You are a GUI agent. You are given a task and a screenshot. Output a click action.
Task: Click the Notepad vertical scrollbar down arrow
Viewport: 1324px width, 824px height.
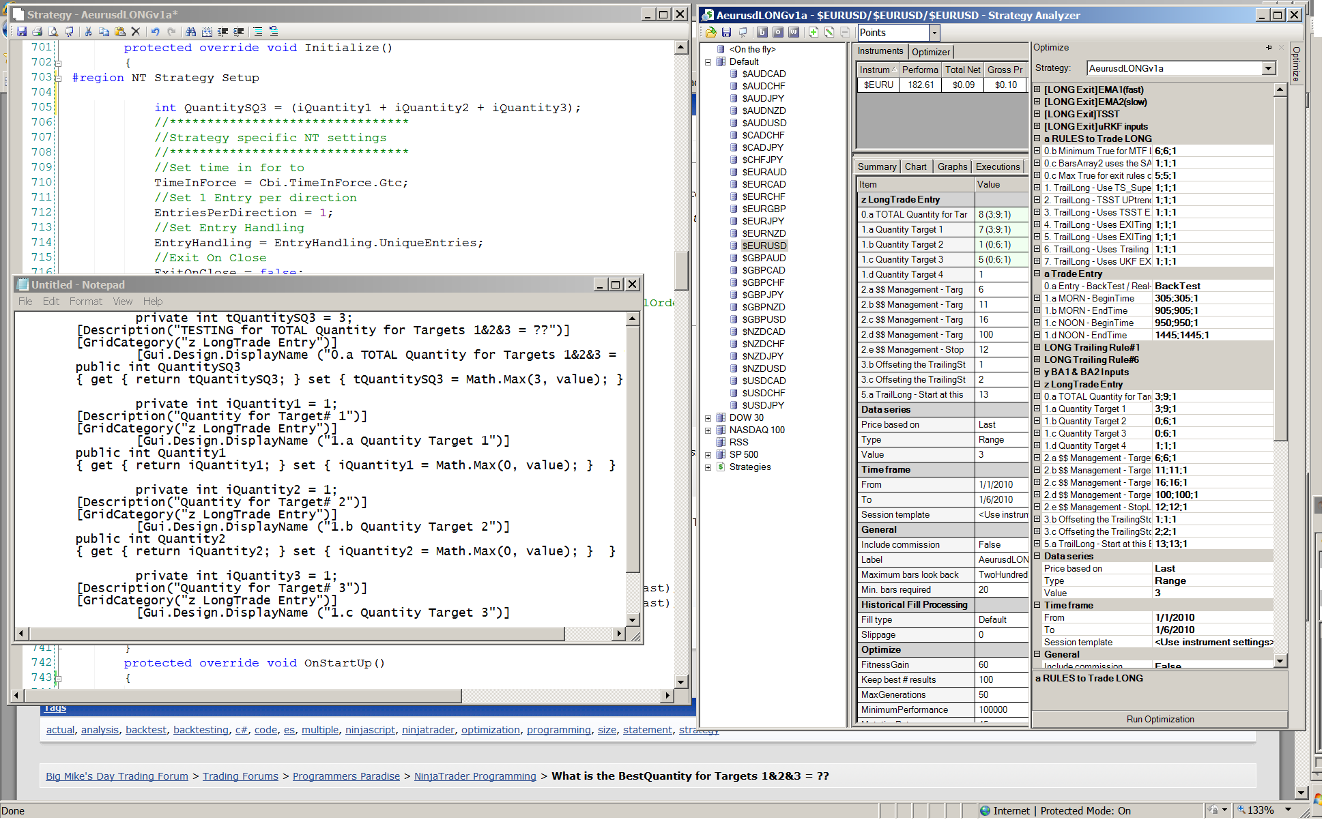tap(633, 620)
